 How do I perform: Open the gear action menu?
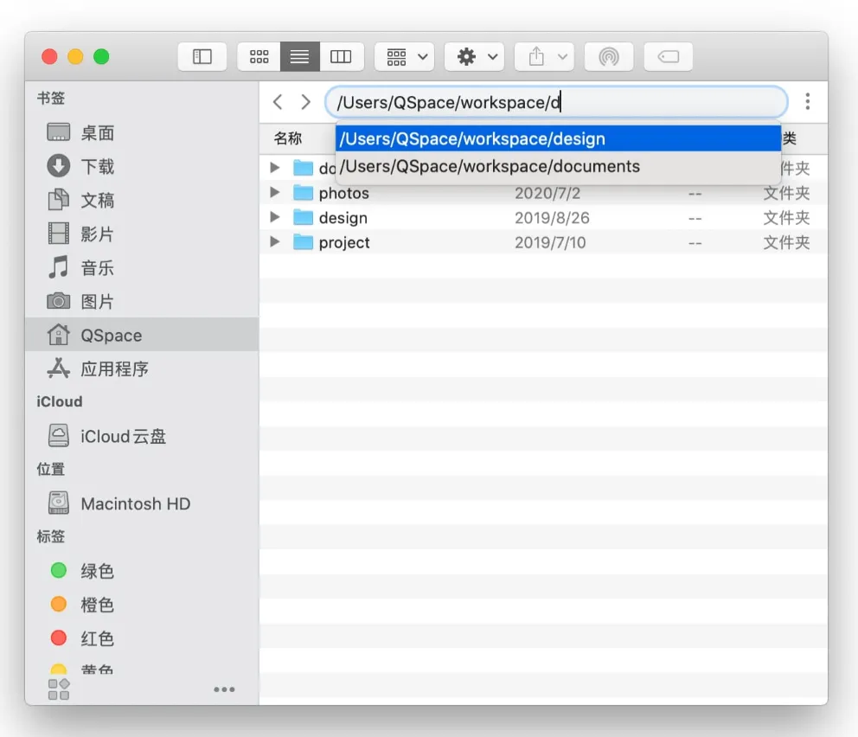tap(475, 56)
